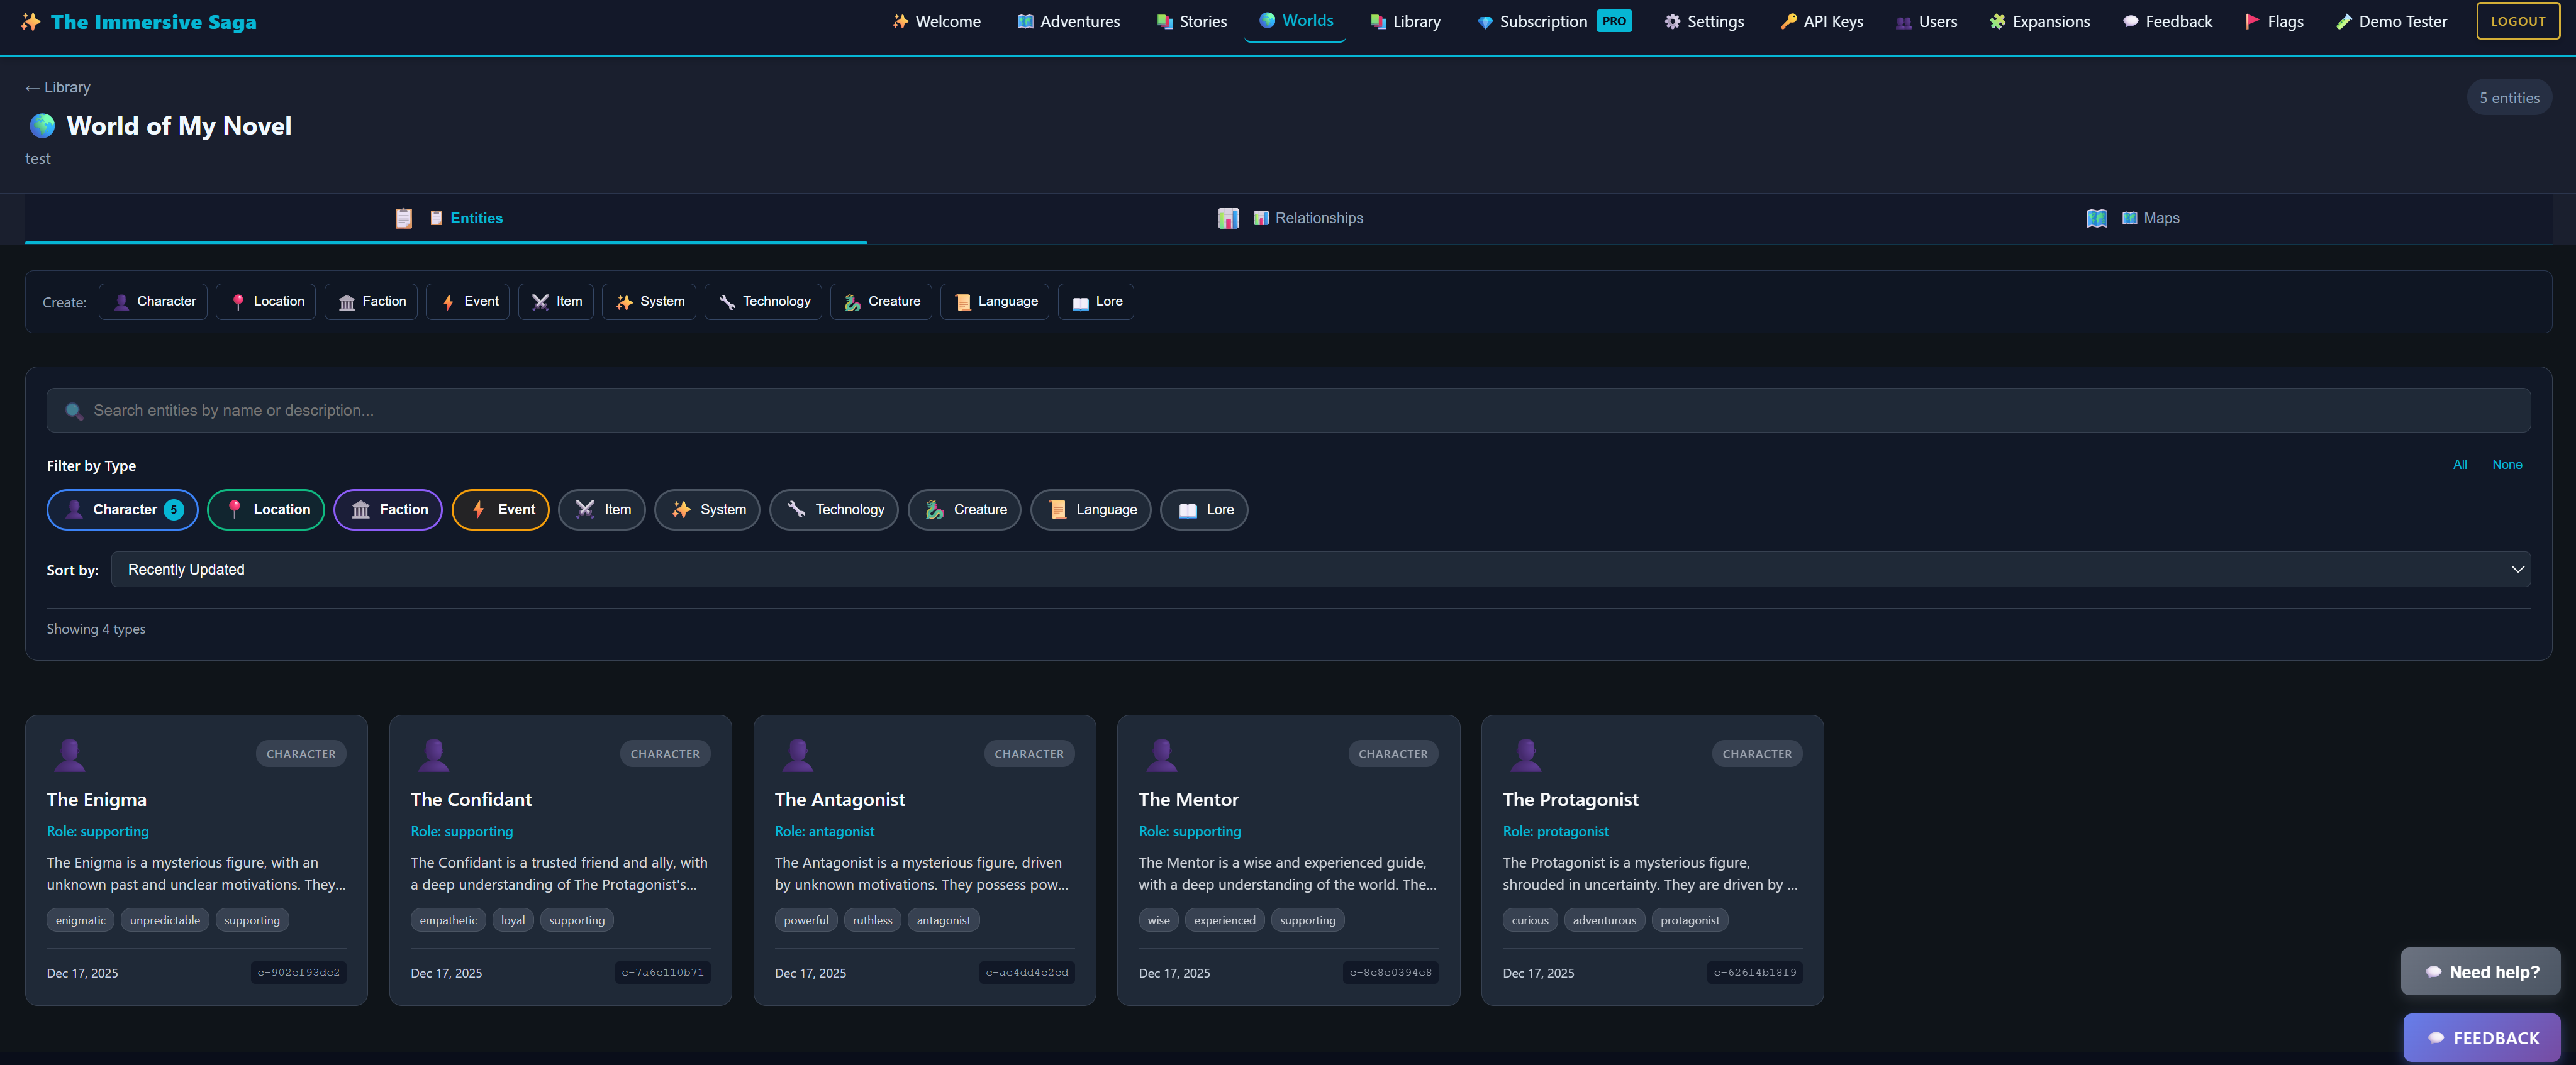Enable the Lore type filter chip
Image resolution: width=2576 pixels, height=1065 pixels.
(1204, 510)
